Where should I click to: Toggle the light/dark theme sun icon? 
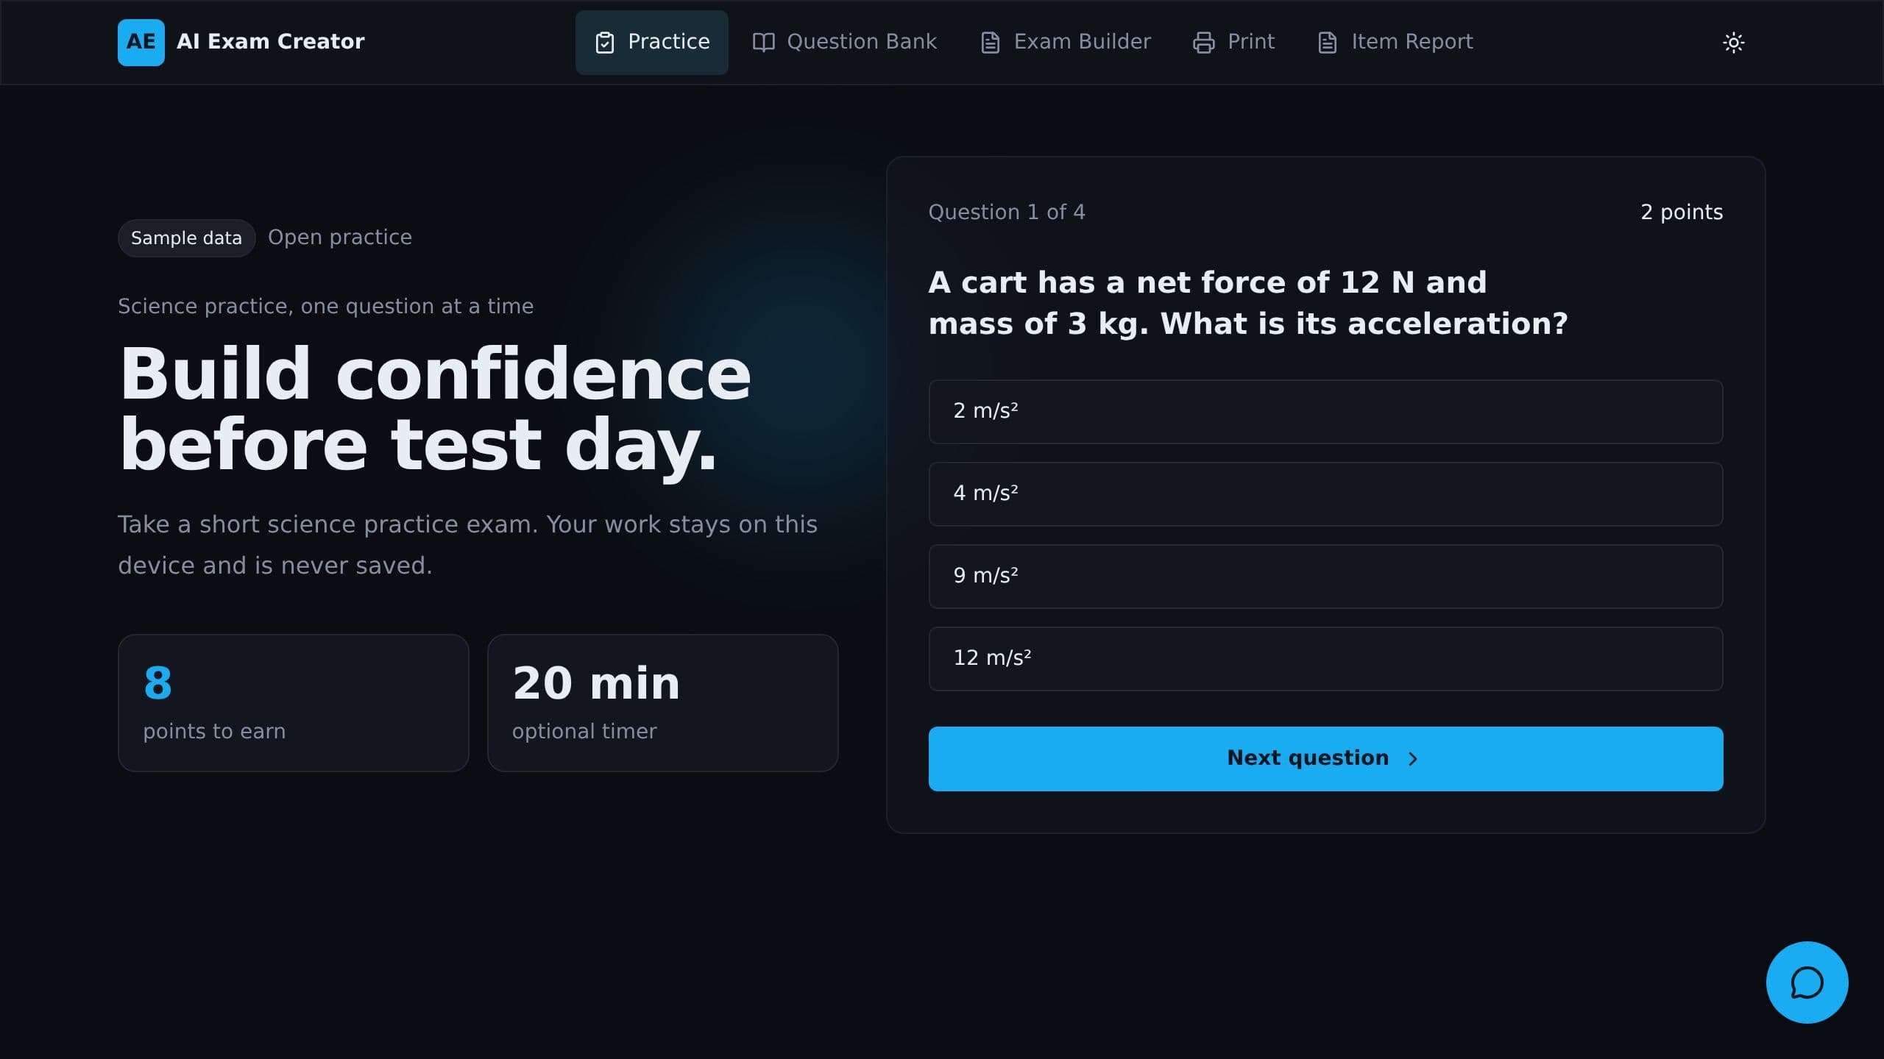pyautogui.click(x=1733, y=42)
